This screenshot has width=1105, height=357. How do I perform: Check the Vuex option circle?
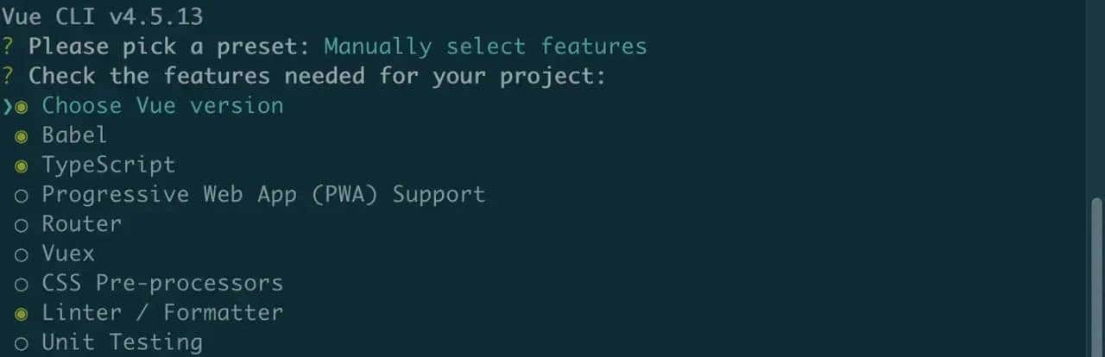(x=22, y=254)
